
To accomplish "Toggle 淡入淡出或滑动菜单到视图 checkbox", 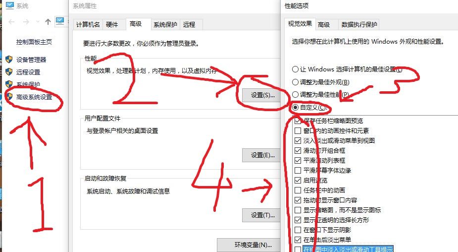I will pos(298,140).
